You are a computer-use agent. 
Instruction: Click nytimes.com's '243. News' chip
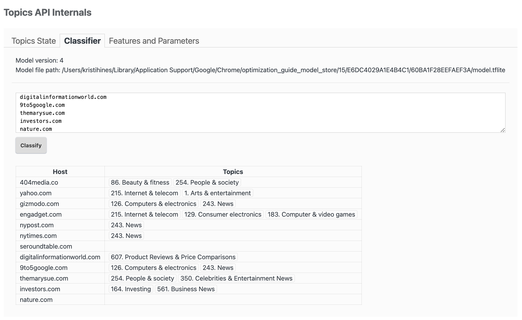point(126,236)
